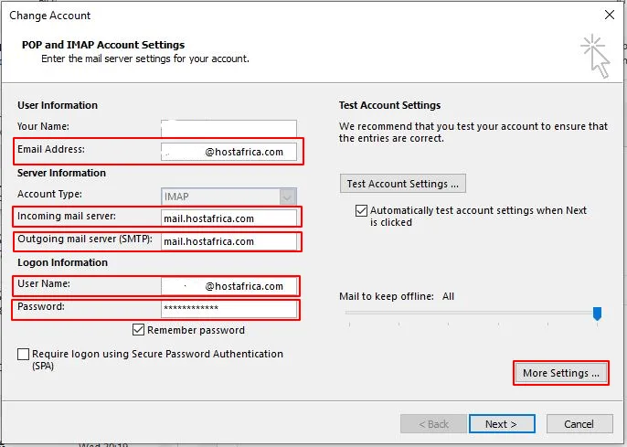This screenshot has width=627, height=447.
Task: Click the User Information label
Action: (58, 105)
